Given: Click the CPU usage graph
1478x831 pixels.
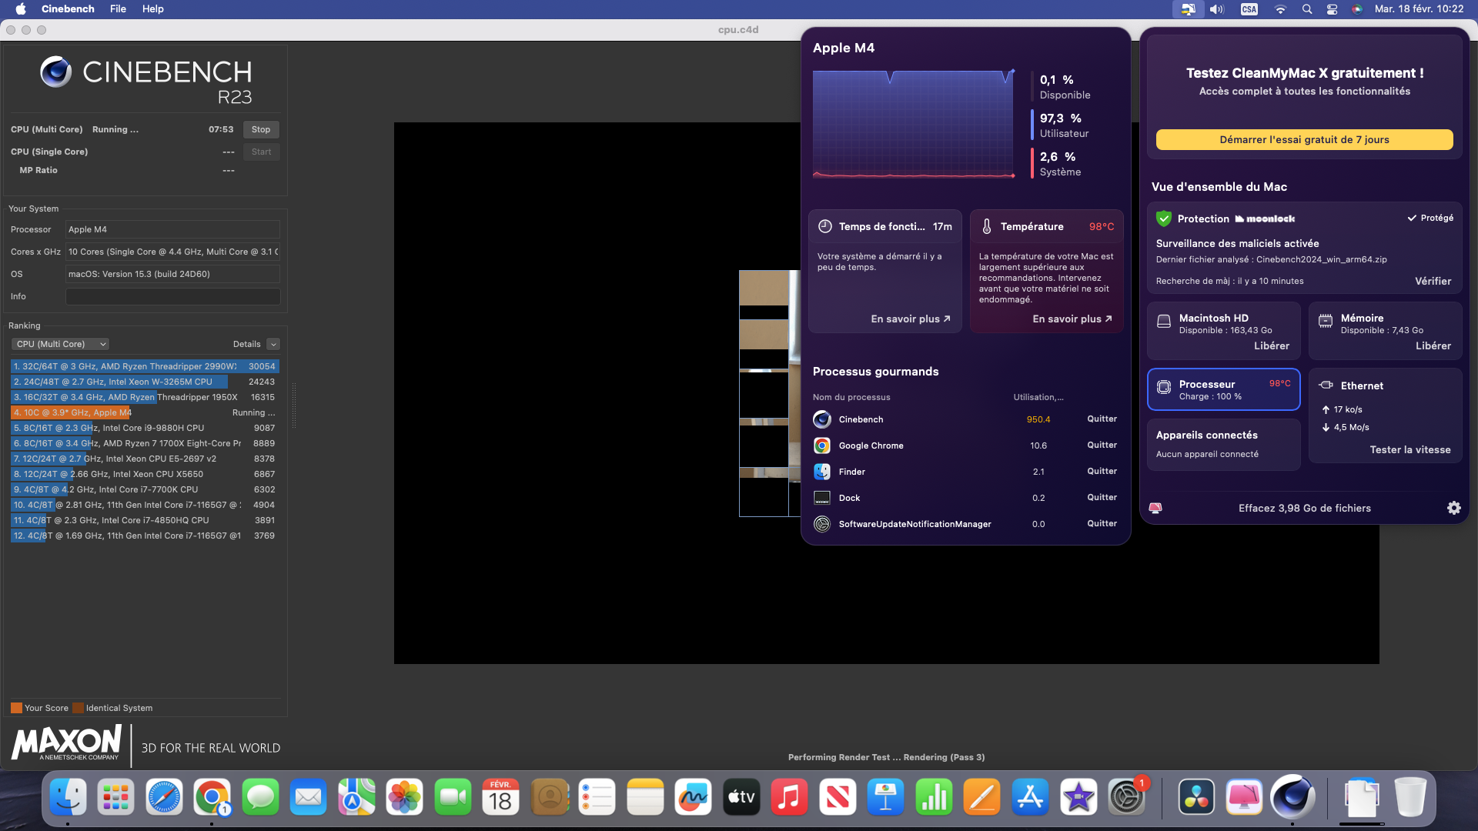Looking at the screenshot, I should (914, 124).
